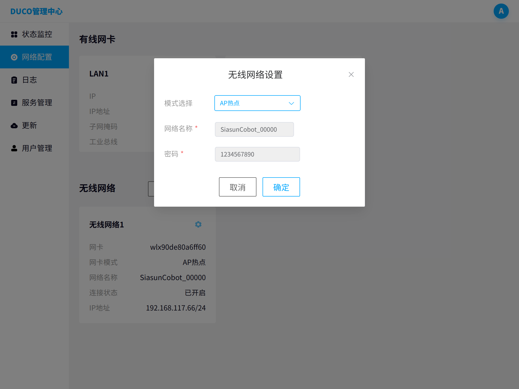
Task: Click the DUCO管理中心 logo title
Action: pos(36,11)
